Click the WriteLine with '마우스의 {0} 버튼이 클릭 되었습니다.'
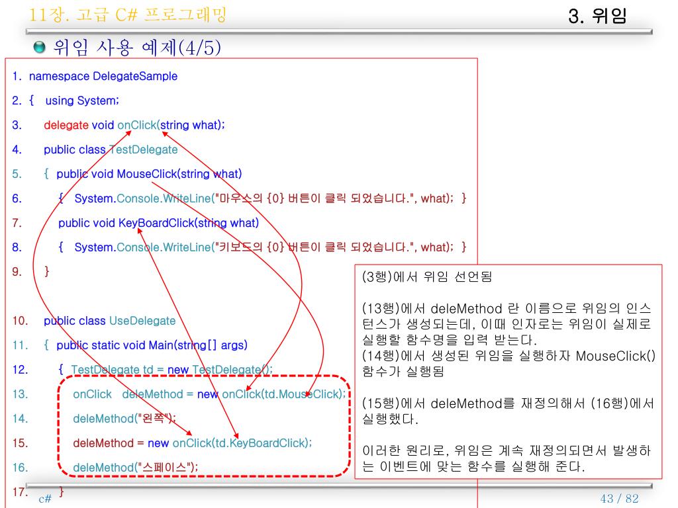 [264, 198]
